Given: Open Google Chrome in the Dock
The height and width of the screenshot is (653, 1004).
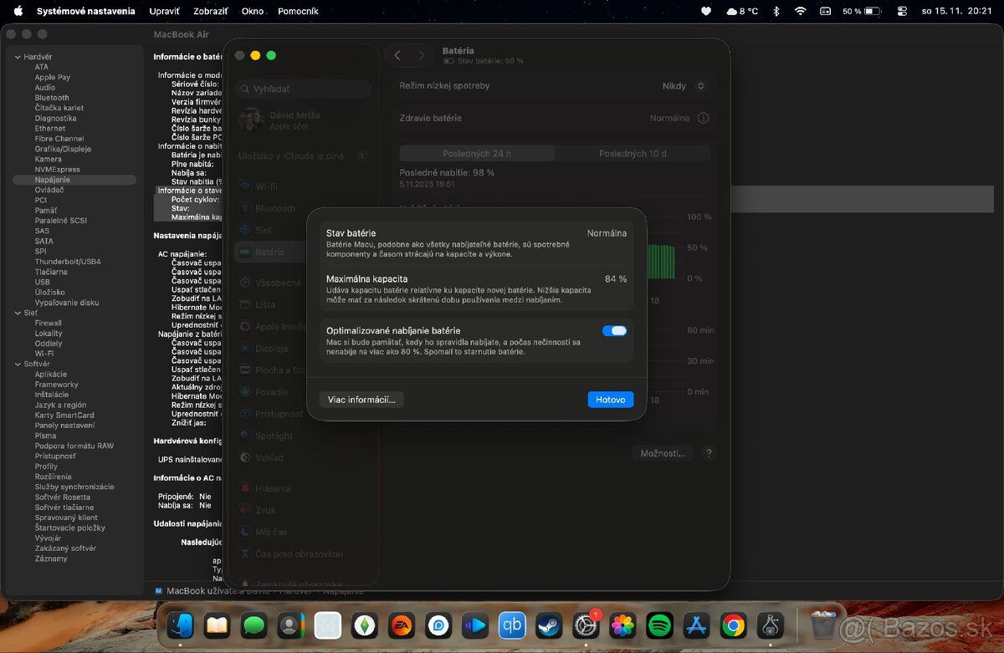Looking at the screenshot, I should pos(733,625).
